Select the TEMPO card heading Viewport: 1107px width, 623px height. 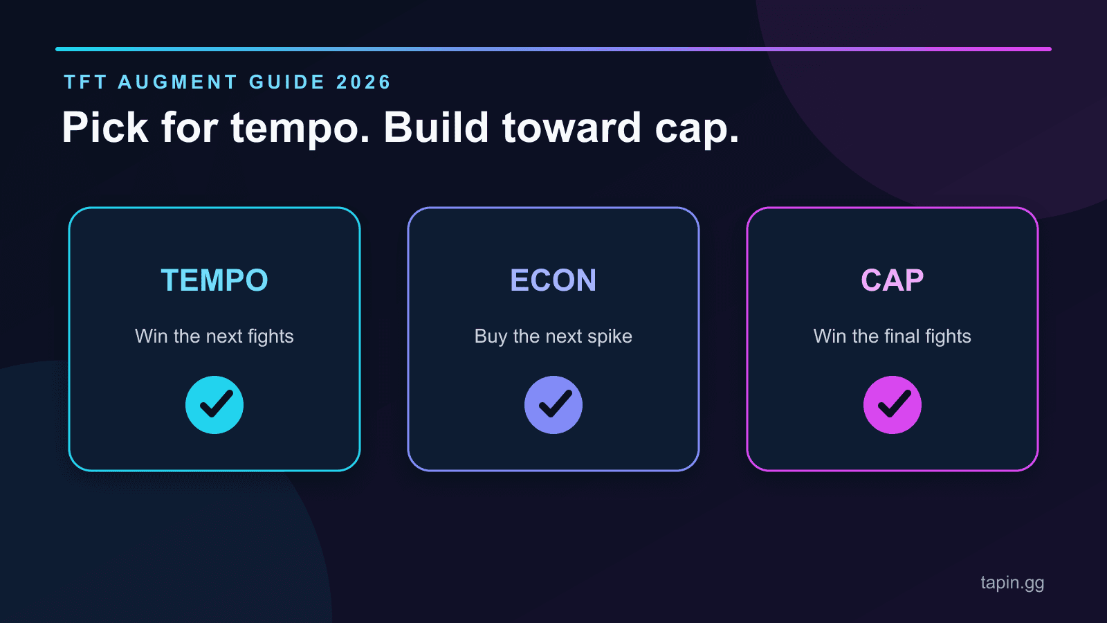[214, 280]
